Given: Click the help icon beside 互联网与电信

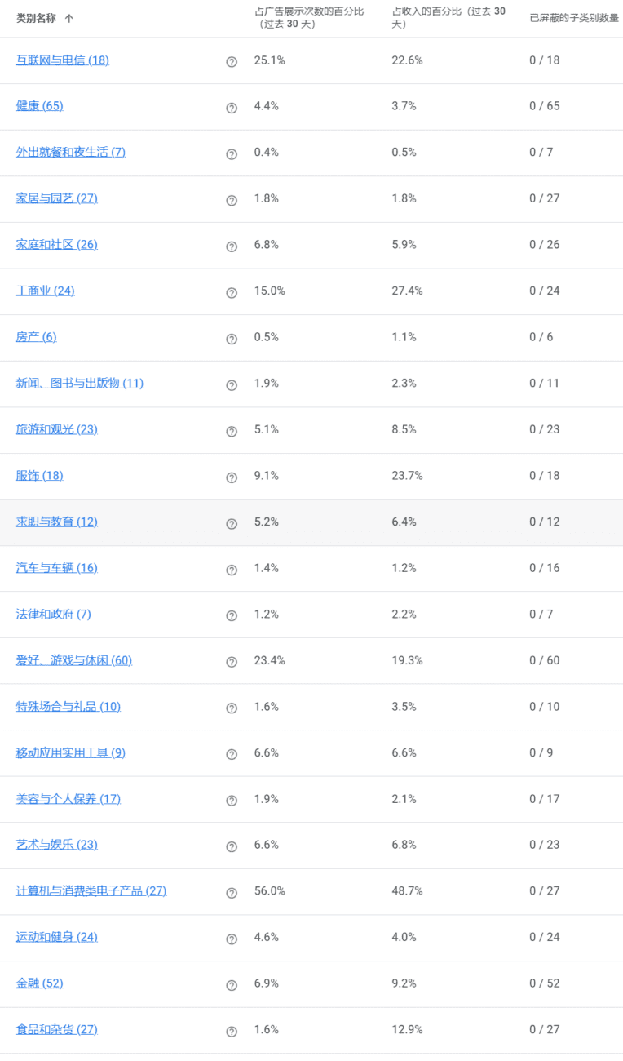Looking at the screenshot, I should click(232, 62).
